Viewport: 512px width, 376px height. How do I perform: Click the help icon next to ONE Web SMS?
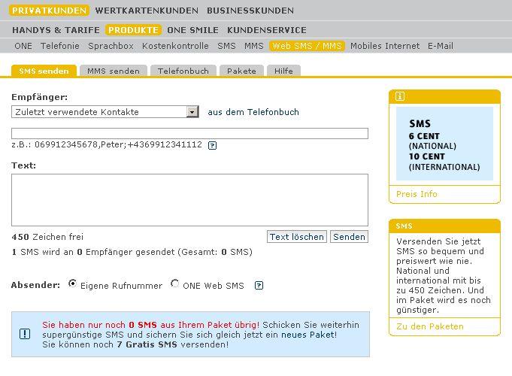click(x=259, y=286)
